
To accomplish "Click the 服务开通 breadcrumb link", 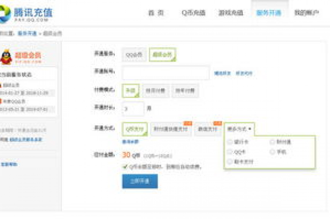I will [27, 33].
